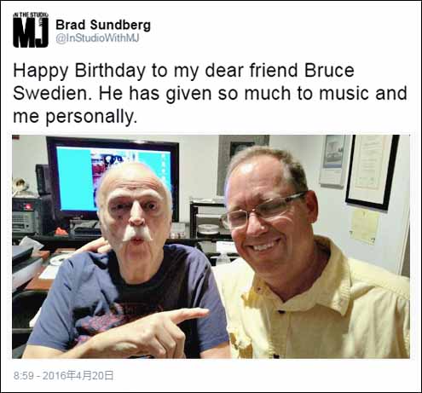Click the white mustache in the photo
This screenshot has height=393, width=422.
(137, 233)
